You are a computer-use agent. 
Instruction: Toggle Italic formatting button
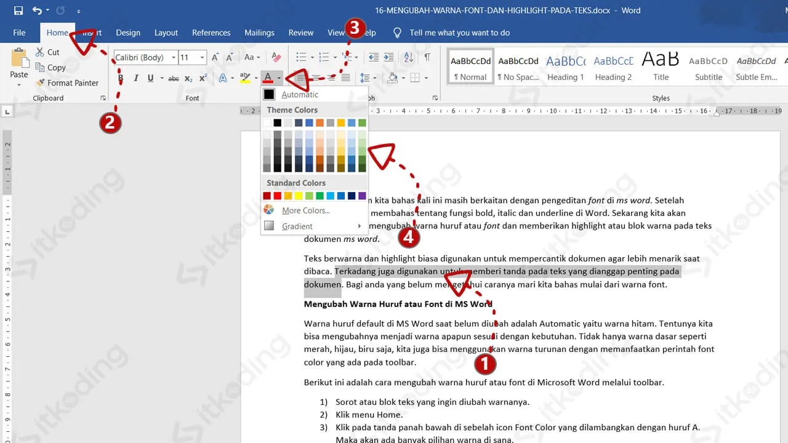click(135, 78)
